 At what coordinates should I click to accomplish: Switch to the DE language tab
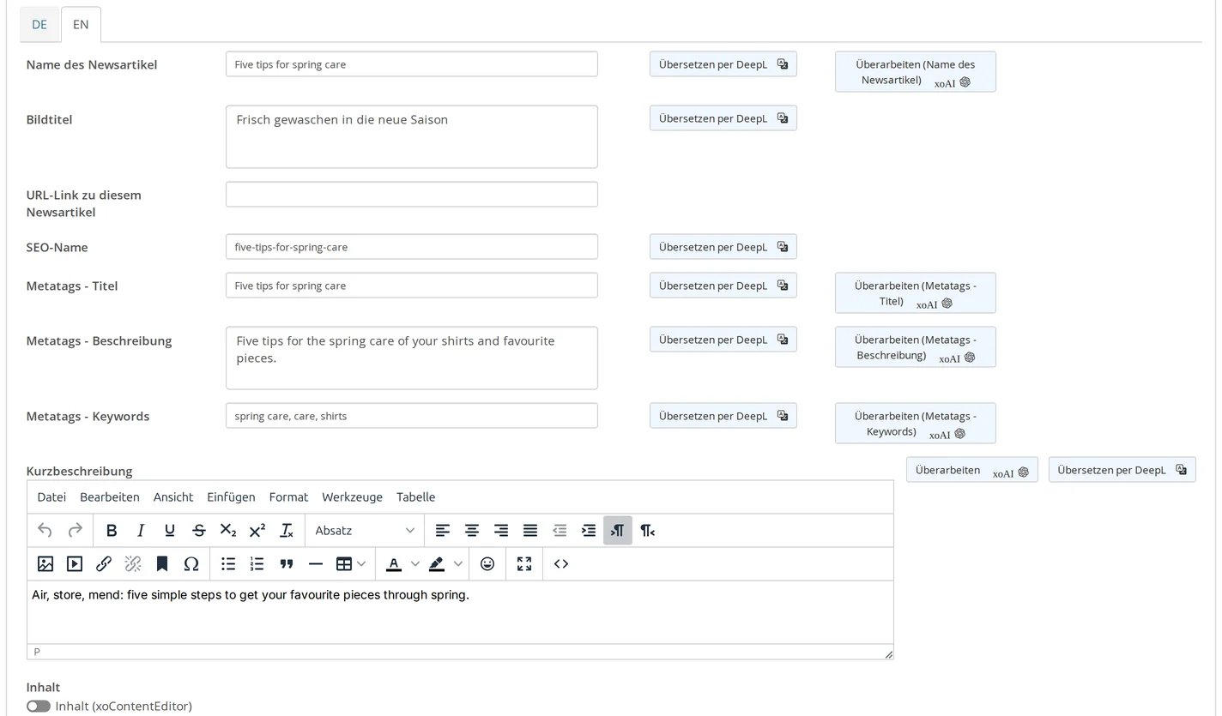click(39, 24)
